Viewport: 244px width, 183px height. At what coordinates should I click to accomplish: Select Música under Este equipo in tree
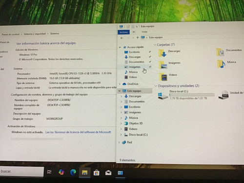pos(133,118)
